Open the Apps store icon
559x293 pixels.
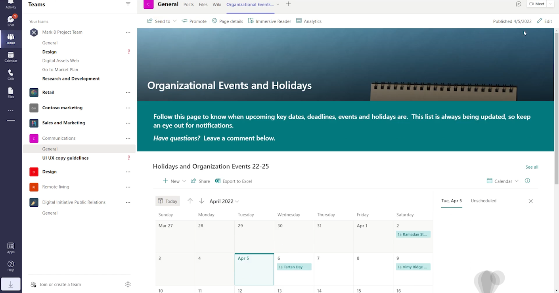(11, 248)
